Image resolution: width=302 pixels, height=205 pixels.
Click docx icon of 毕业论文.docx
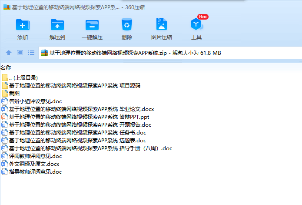(4, 109)
